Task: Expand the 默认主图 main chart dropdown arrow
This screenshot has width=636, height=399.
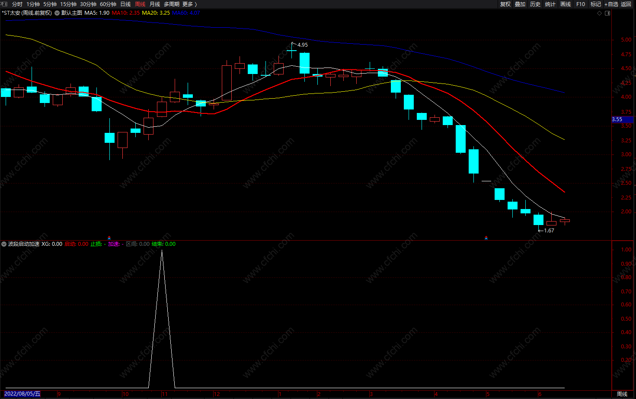Action: click(x=57, y=13)
